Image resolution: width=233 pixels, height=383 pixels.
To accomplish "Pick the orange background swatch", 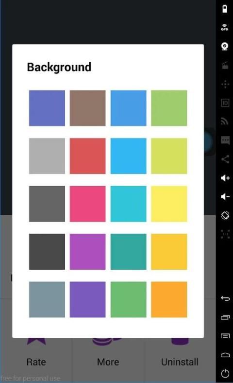I will point(169,300).
